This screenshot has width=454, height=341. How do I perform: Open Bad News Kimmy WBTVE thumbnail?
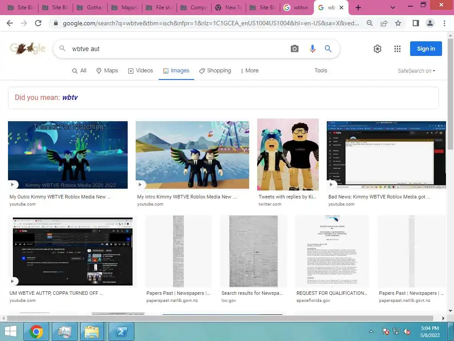(x=386, y=155)
